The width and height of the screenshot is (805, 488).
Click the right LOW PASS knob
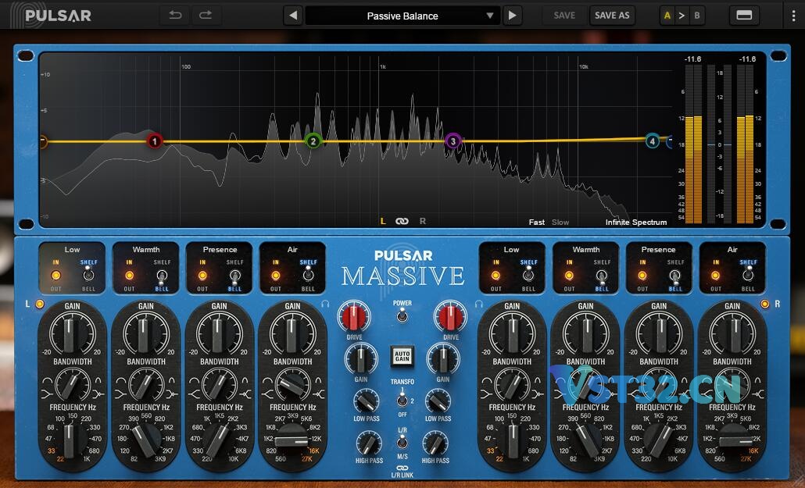pyautogui.click(x=438, y=402)
